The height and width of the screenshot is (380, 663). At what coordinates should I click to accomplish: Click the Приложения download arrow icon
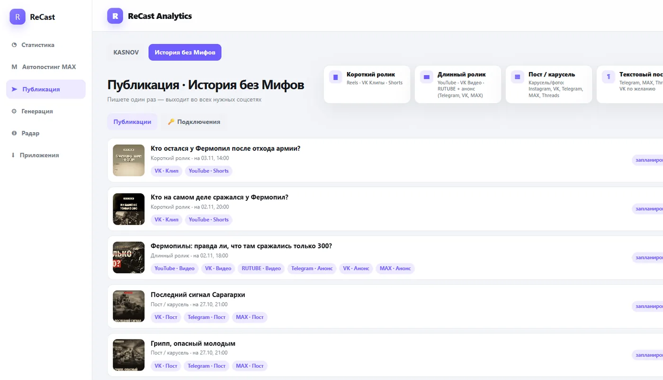(x=13, y=155)
